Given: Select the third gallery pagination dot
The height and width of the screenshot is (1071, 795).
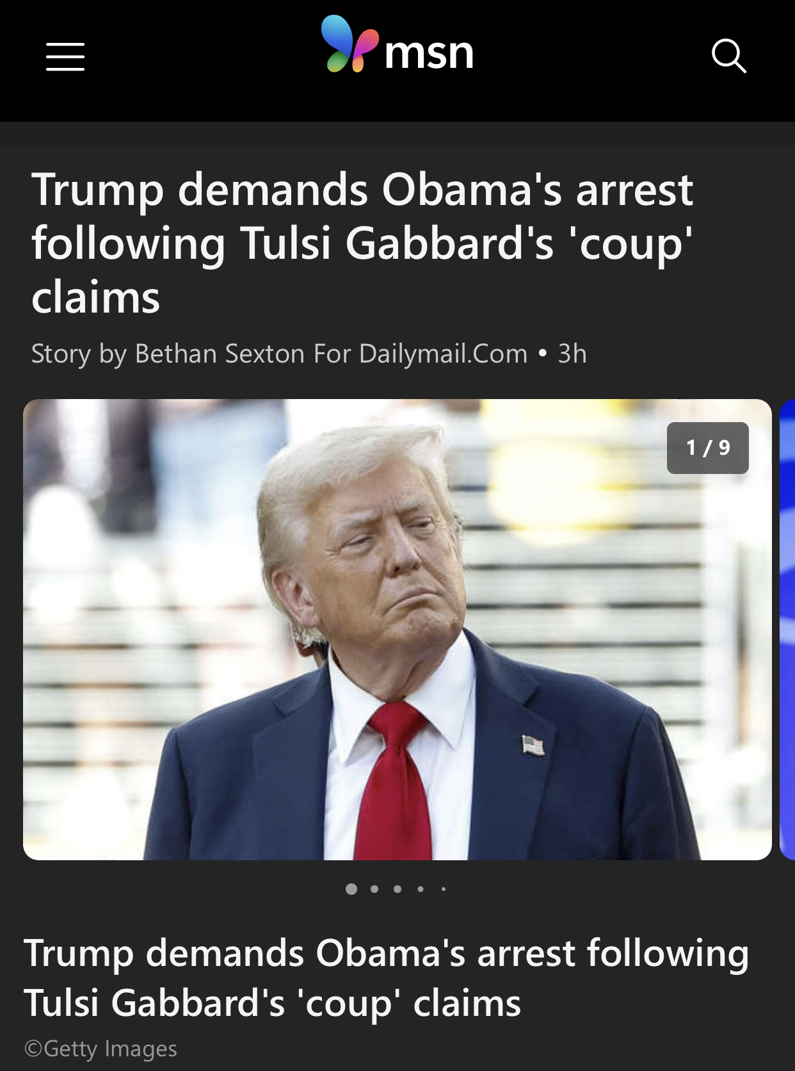Looking at the screenshot, I should 397,888.
